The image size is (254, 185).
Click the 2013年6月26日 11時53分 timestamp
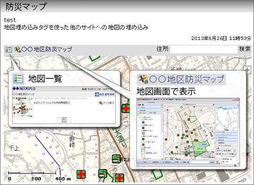tap(221, 39)
